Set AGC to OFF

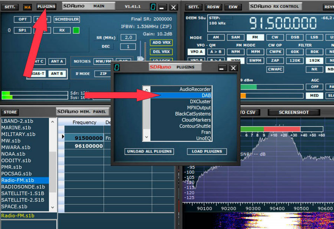314,87
